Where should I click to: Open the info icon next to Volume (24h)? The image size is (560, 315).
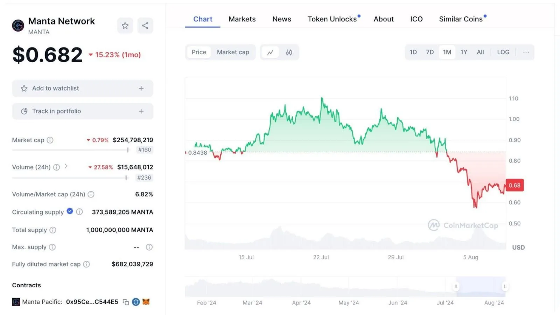(x=56, y=167)
